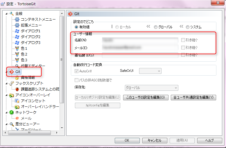Select the システム radio button
The height and width of the screenshot is (148, 226).
(x=187, y=27)
